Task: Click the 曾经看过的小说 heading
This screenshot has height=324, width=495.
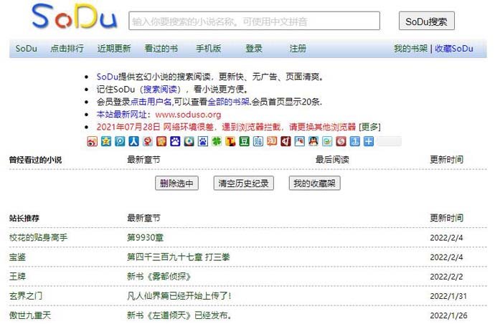Action: [x=35, y=160]
